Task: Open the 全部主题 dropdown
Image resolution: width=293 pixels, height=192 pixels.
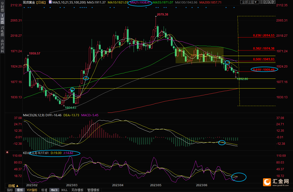Action: [249, 2]
